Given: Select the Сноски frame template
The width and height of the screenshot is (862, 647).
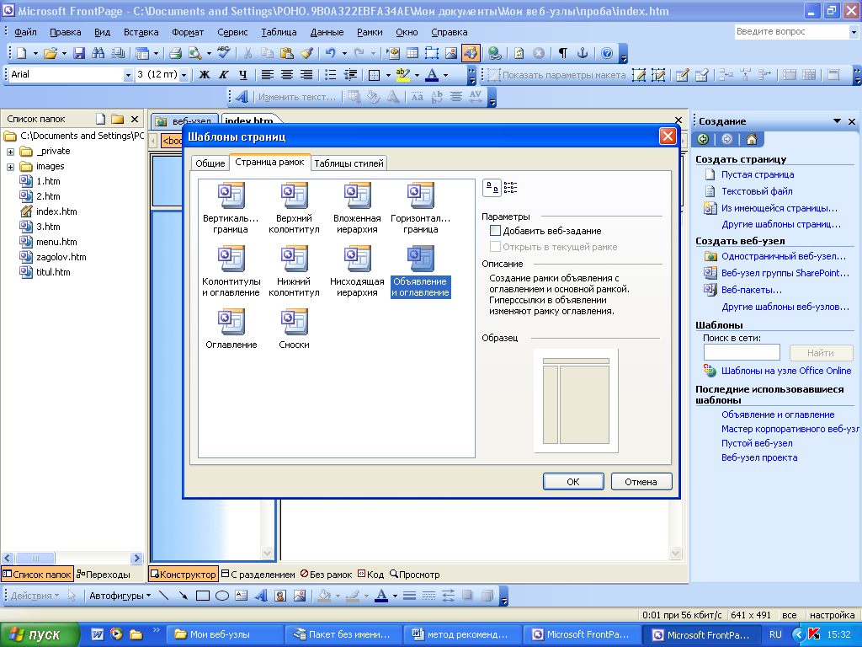Looking at the screenshot, I should click(294, 329).
